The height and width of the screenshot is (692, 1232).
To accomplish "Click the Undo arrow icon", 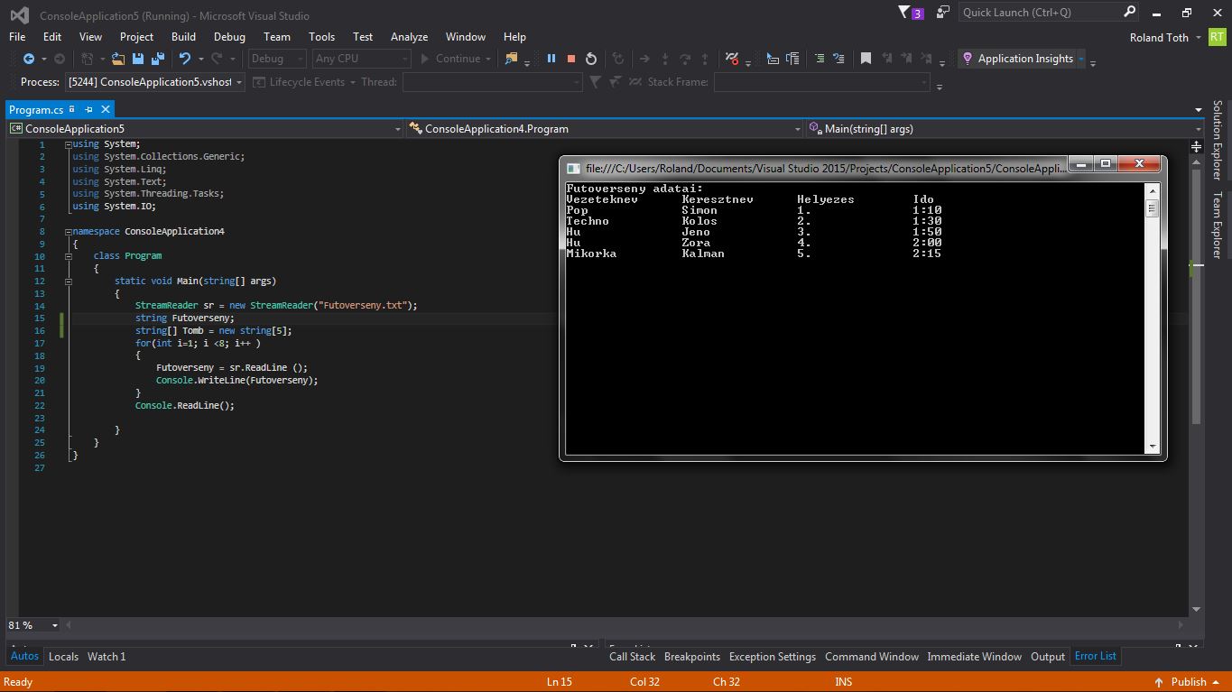I will click(185, 59).
